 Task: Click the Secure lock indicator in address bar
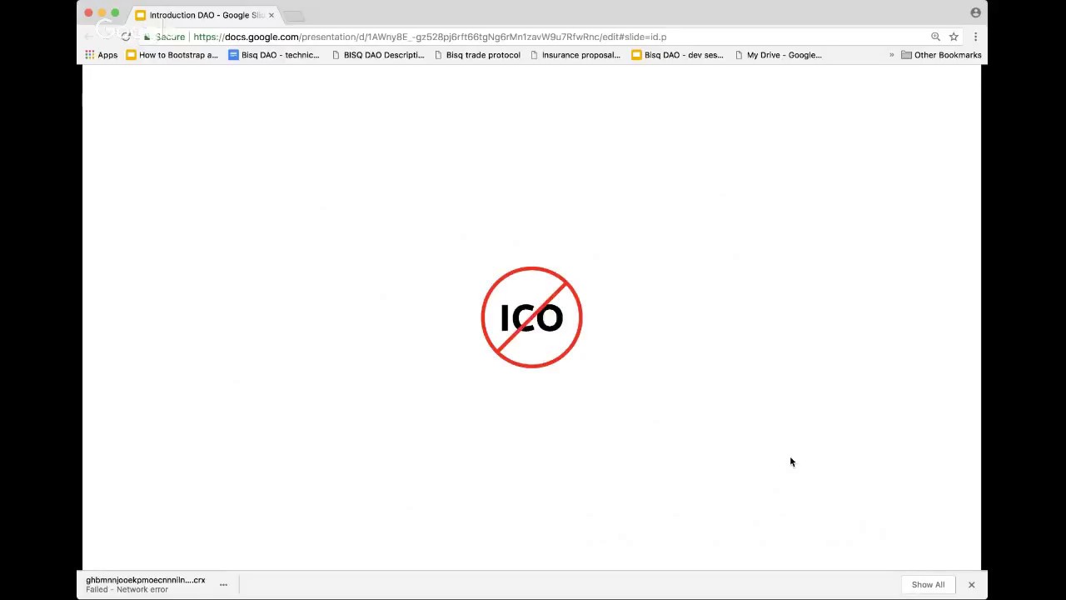pyautogui.click(x=165, y=37)
